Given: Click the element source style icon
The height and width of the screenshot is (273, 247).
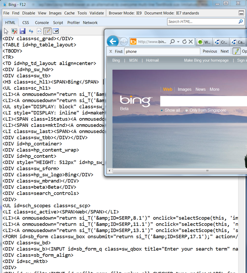Looking at the screenshot, I should (x=39, y=31).
